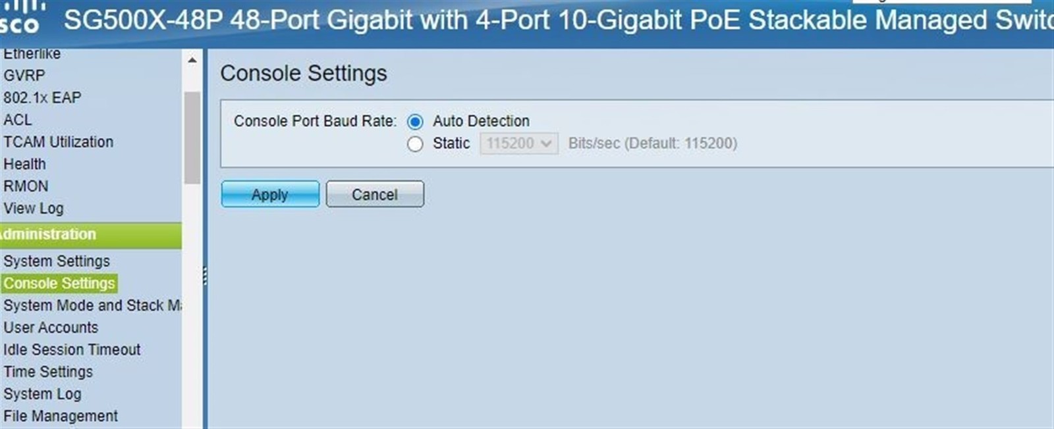Open System Settings page

click(x=57, y=261)
